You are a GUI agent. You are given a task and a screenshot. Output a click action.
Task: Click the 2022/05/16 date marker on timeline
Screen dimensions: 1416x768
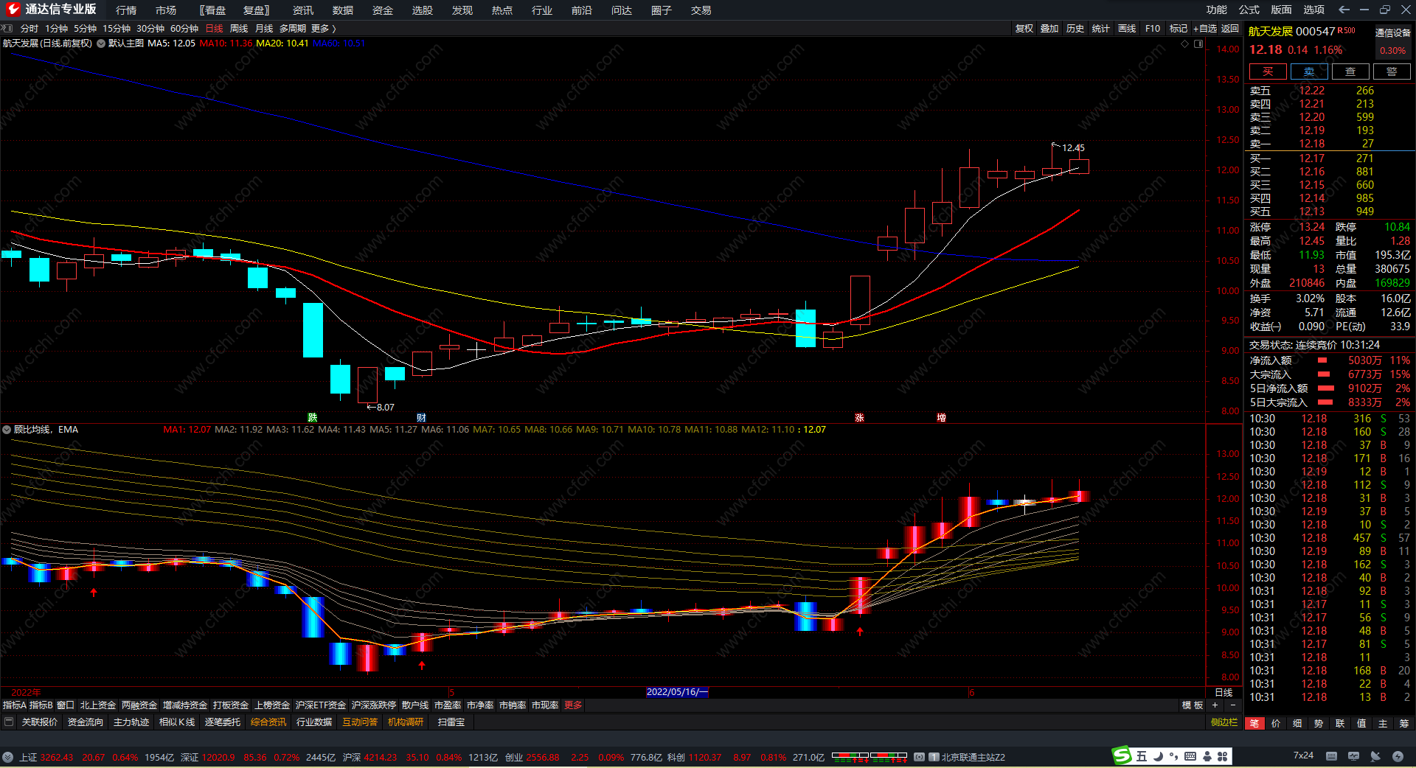[677, 692]
